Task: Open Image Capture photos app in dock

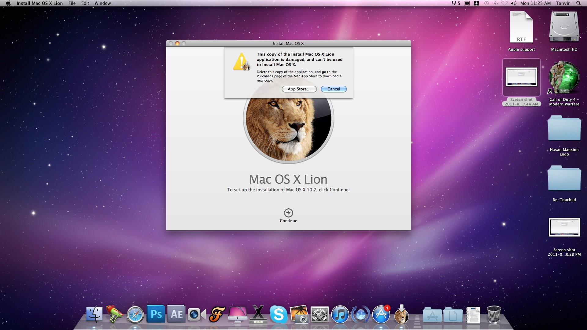Action: tap(299, 314)
